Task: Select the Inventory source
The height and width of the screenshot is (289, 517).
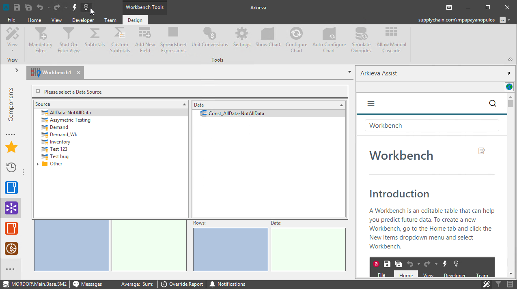Action: [x=60, y=142]
